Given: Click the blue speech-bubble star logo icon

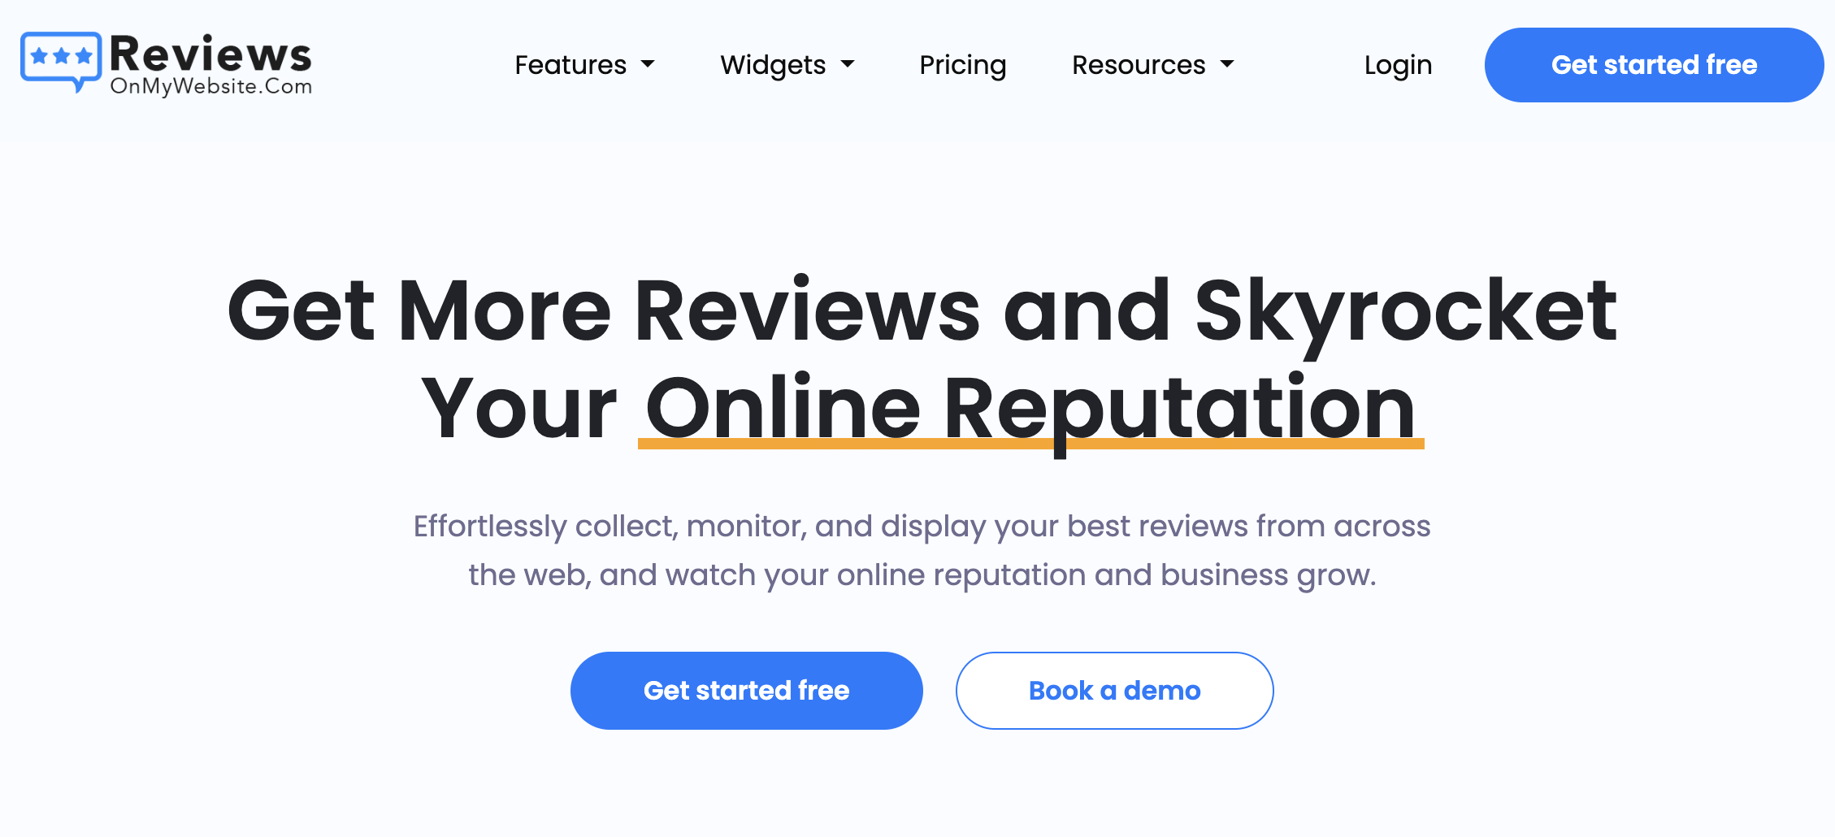Looking at the screenshot, I should pyautogui.click(x=61, y=62).
